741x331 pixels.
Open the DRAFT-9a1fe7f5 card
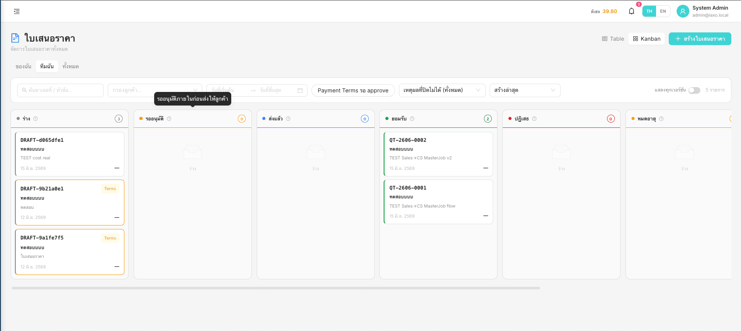(70, 252)
